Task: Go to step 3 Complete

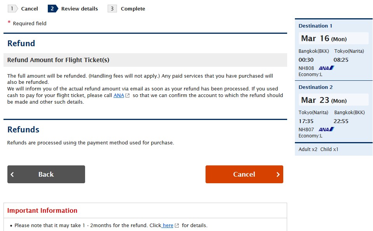Action: pos(127,9)
